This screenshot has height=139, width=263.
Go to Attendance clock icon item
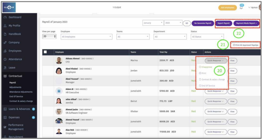5,59
